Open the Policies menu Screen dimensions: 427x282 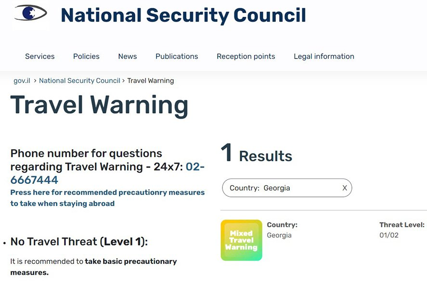tap(86, 56)
